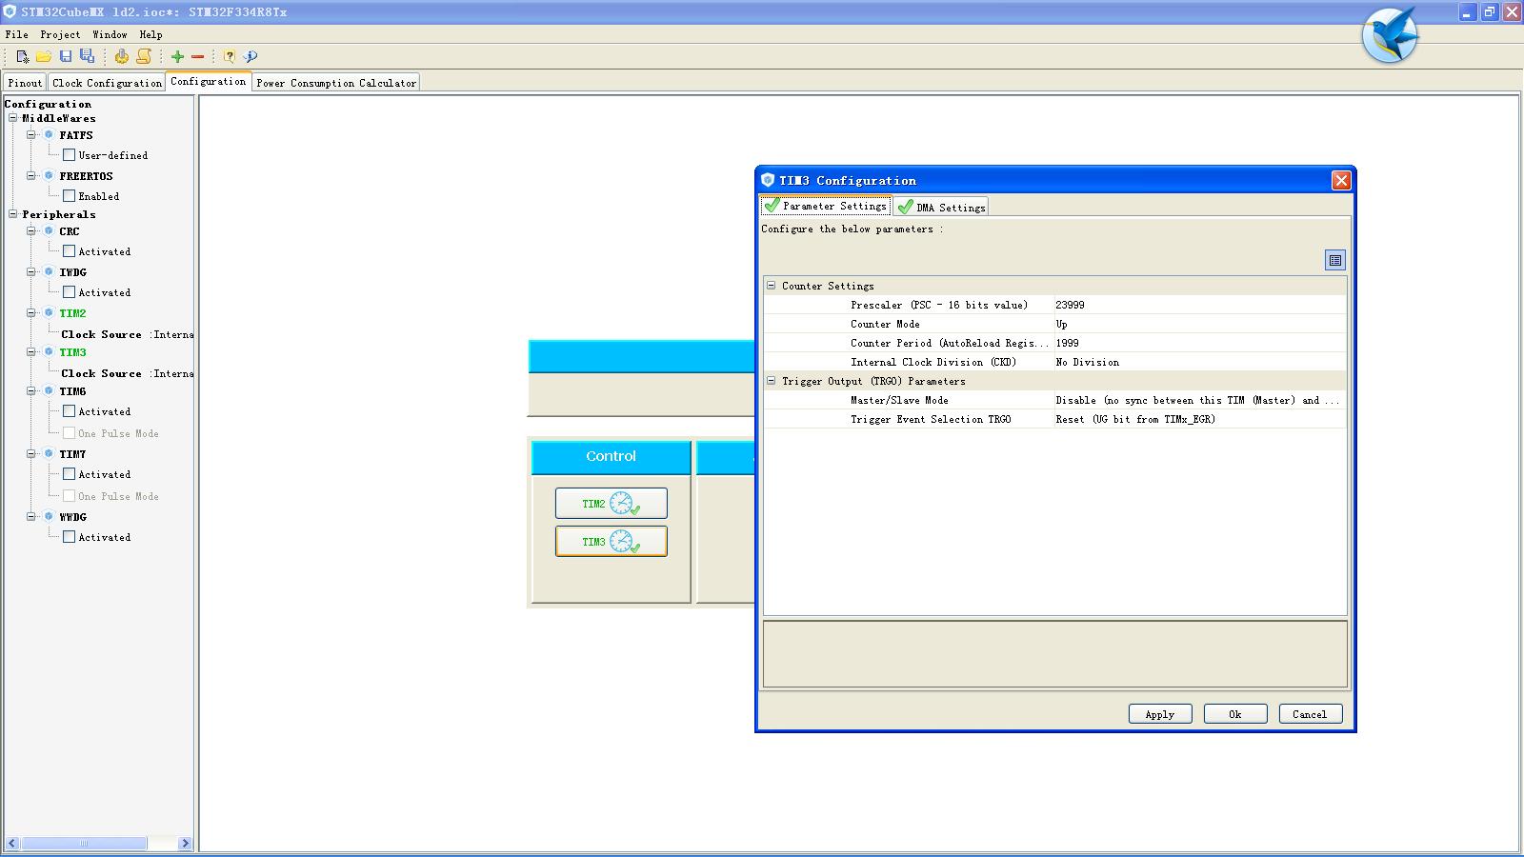The image size is (1524, 857).
Task: Click the TIM3 clock icon in Control panel
Action: point(623,542)
